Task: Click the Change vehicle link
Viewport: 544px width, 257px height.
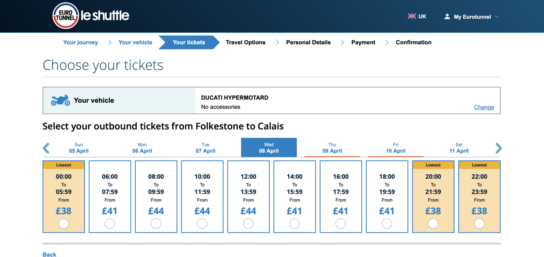Action: point(484,107)
